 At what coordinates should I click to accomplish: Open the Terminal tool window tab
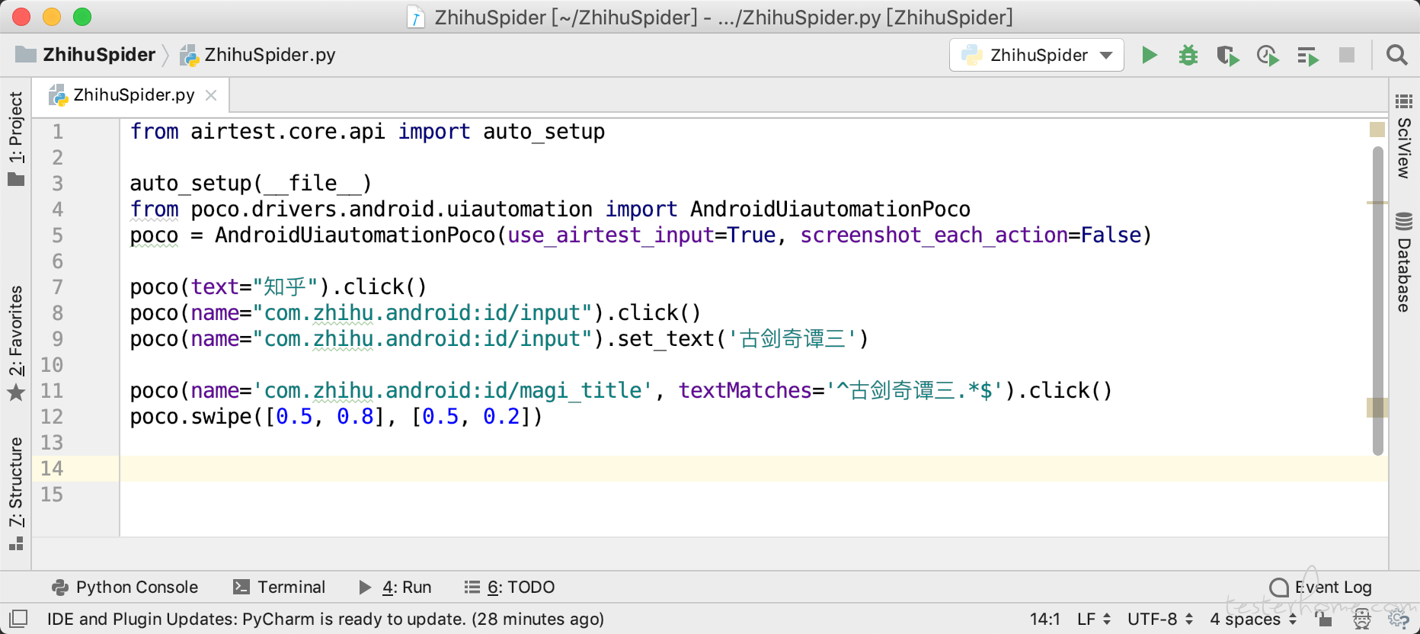(280, 587)
